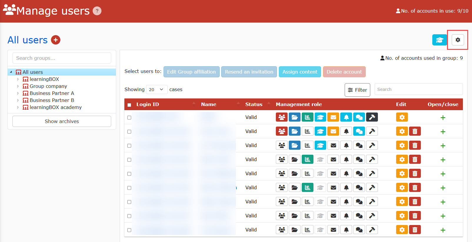Open the help question mark icon
The width and height of the screenshot is (472, 242).
(x=97, y=11)
